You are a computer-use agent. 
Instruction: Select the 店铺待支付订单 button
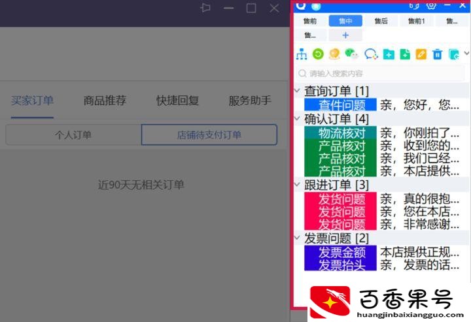pos(209,135)
